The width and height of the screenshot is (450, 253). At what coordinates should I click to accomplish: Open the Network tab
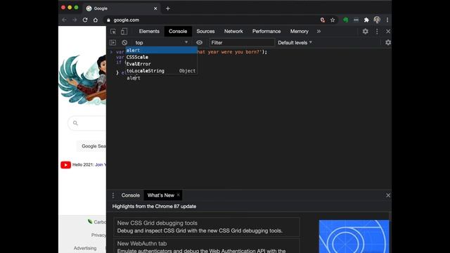[233, 31]
